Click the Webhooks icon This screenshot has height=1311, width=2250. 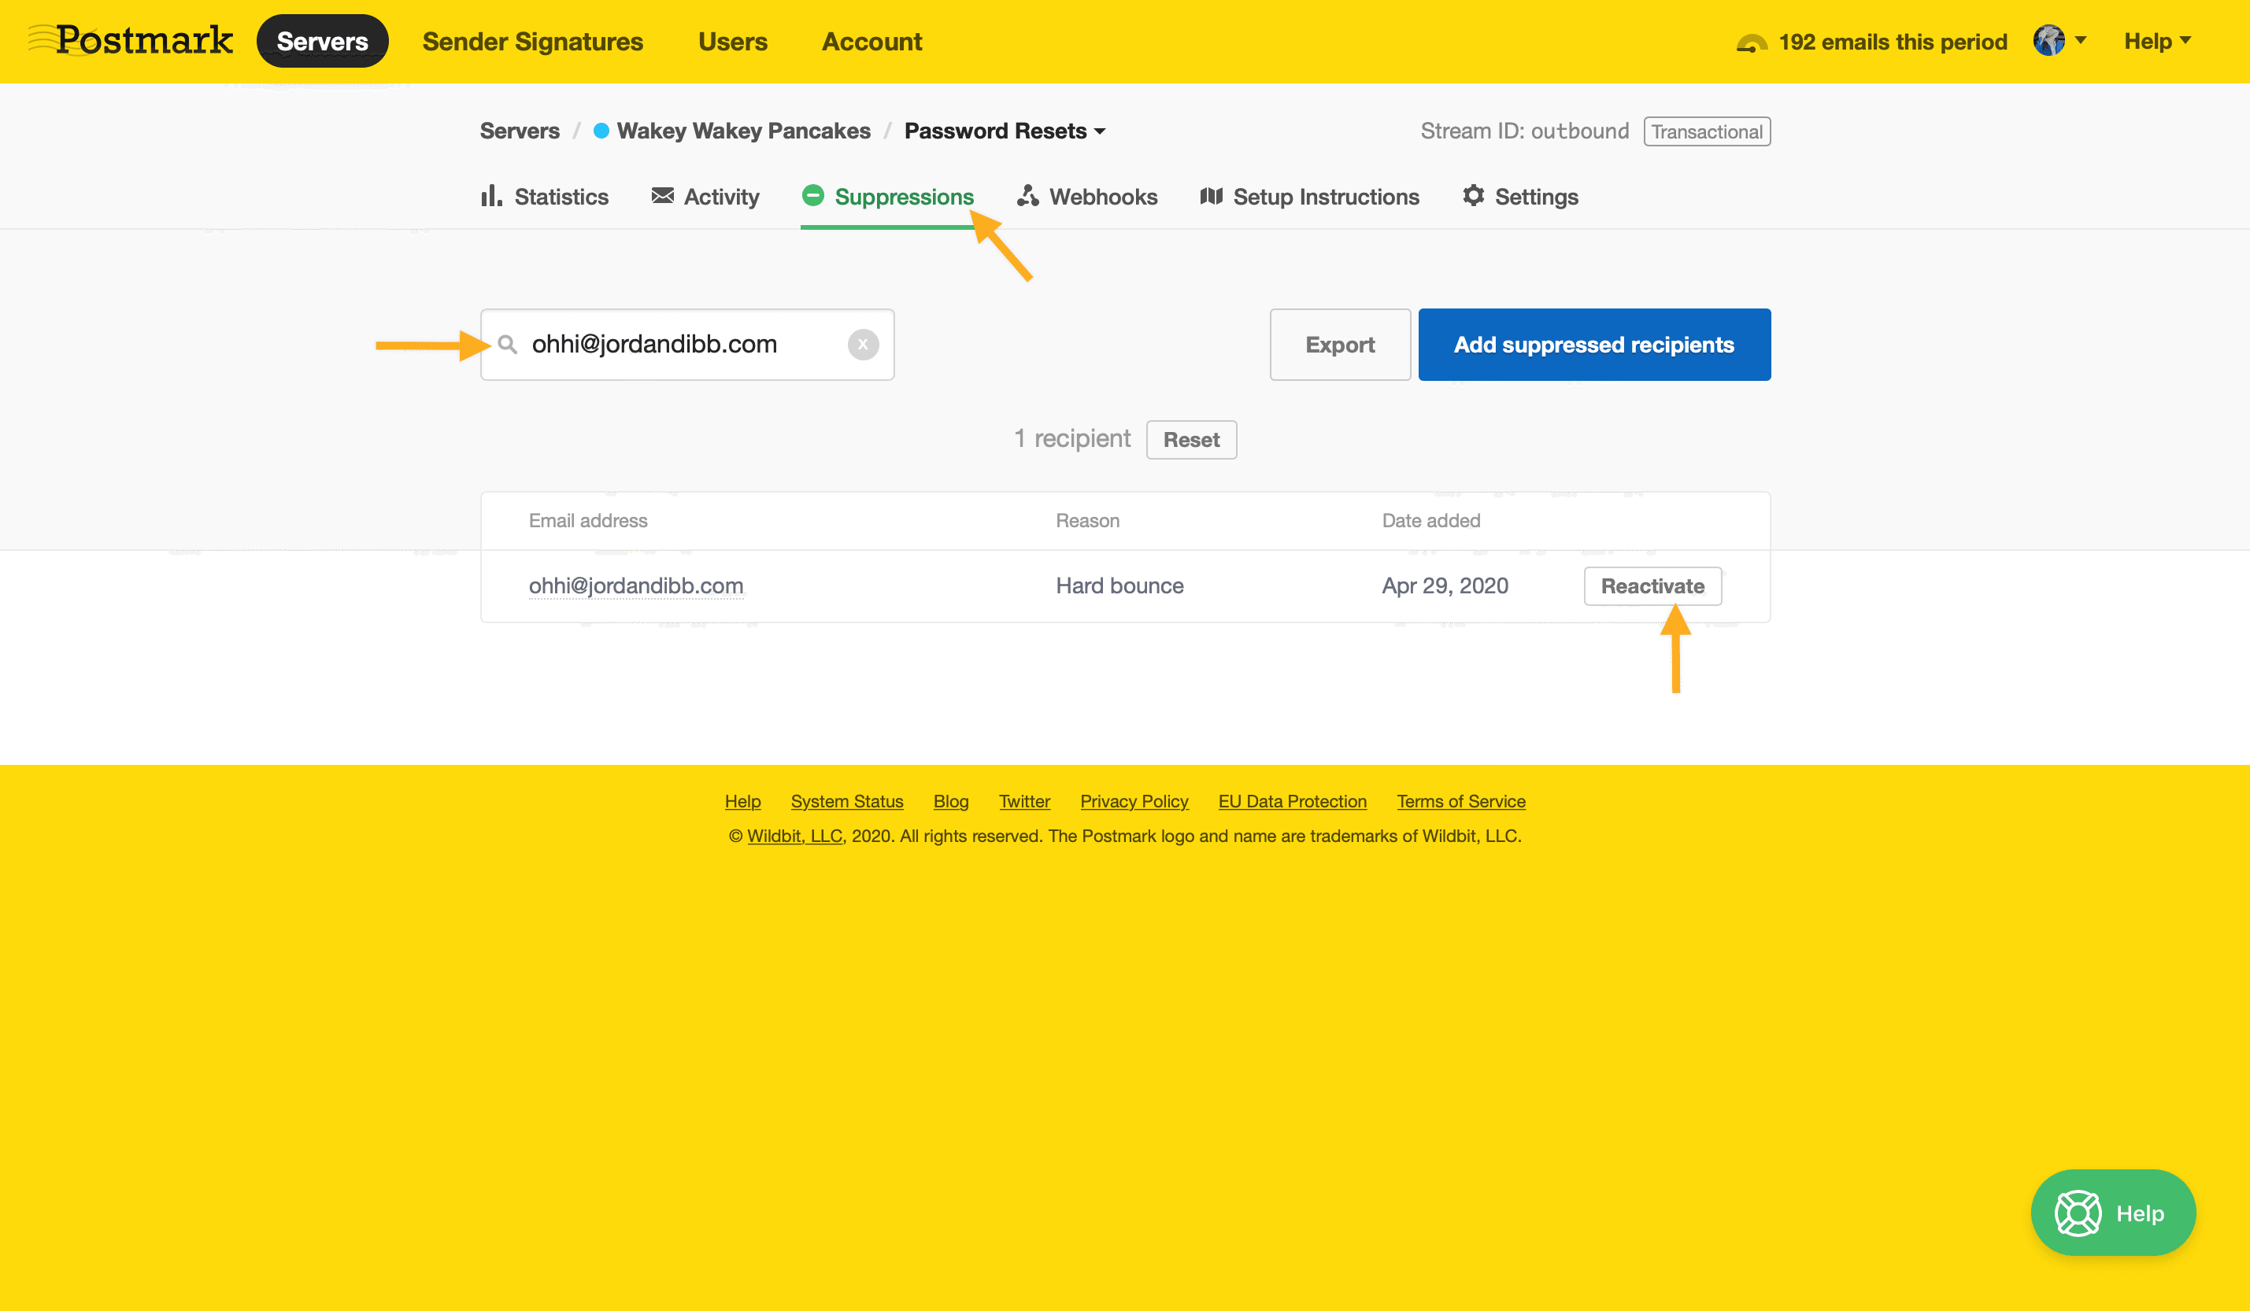tap(1027, 195)
